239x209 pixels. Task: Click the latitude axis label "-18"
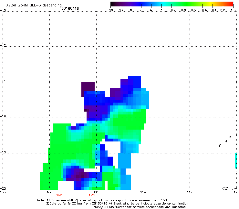3,152
